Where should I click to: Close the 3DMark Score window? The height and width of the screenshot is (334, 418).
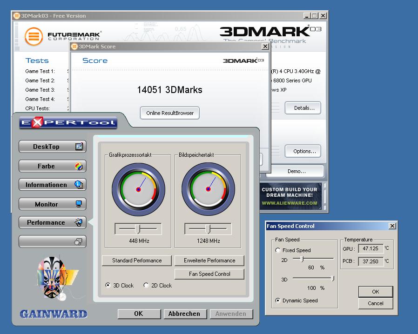point(265,47)
